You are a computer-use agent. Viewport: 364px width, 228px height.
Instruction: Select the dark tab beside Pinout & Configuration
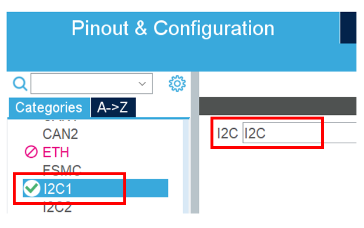(x=348, y=28)
